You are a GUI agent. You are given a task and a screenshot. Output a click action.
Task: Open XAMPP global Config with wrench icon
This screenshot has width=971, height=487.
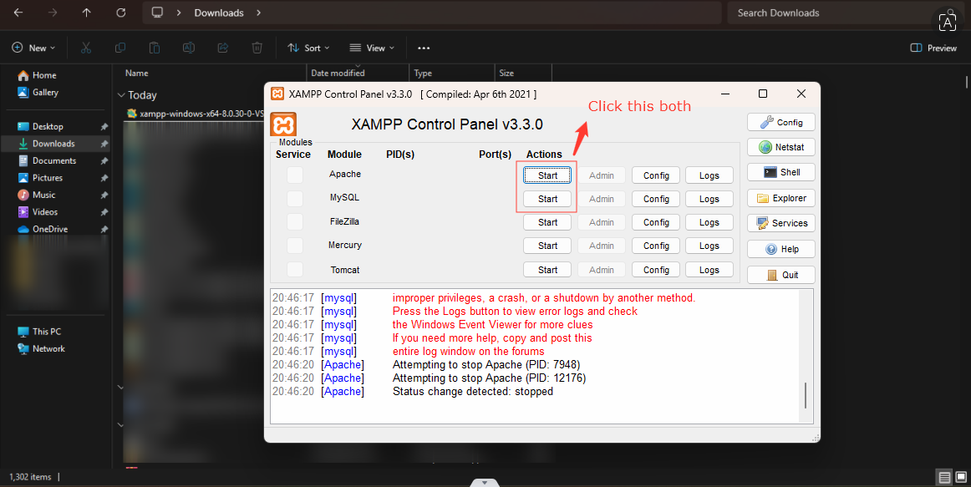[x=780, y=122]
